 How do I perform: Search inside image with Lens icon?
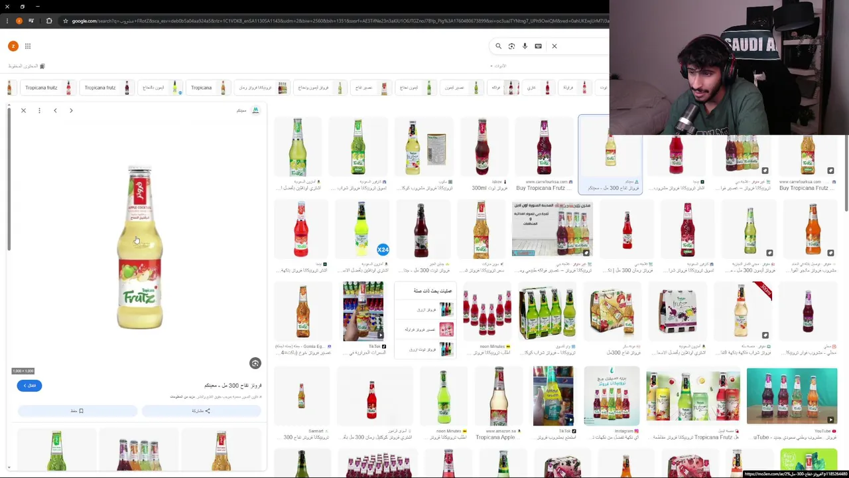(x=255, y=363)
